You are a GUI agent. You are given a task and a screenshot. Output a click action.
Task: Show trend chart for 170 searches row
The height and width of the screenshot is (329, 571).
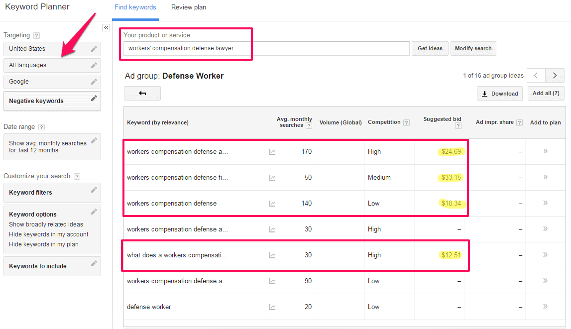tap(272, 152)
